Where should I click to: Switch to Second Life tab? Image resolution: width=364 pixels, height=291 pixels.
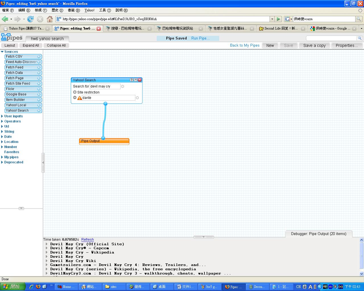pos(282,28)
